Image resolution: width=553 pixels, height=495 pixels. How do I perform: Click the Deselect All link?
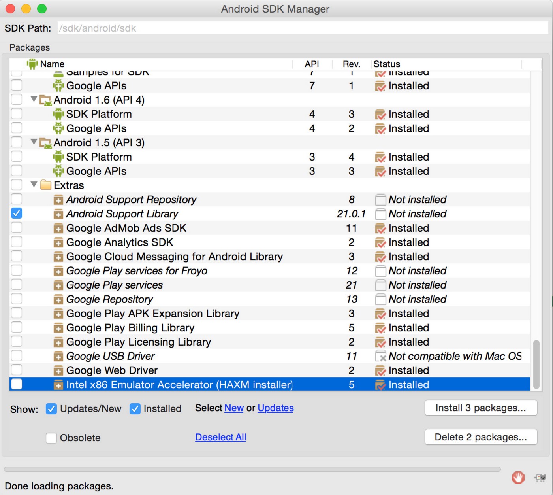coord(220,437)
